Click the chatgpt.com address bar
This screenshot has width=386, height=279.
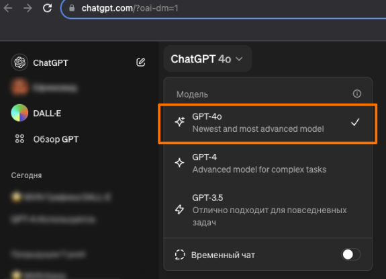coord(223,8)
